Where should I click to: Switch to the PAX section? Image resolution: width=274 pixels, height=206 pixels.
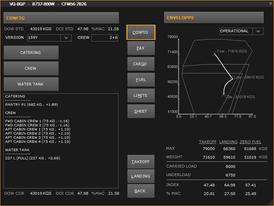(141, 48)
